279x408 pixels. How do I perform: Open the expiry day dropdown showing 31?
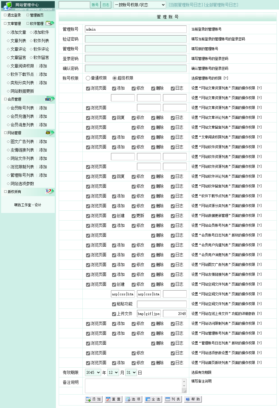pos(131,372)
